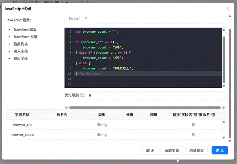This screenshot has height=164, width=237.
Task: Click the 否 replace cell for browser_count
Action: [x=194, y=135]
